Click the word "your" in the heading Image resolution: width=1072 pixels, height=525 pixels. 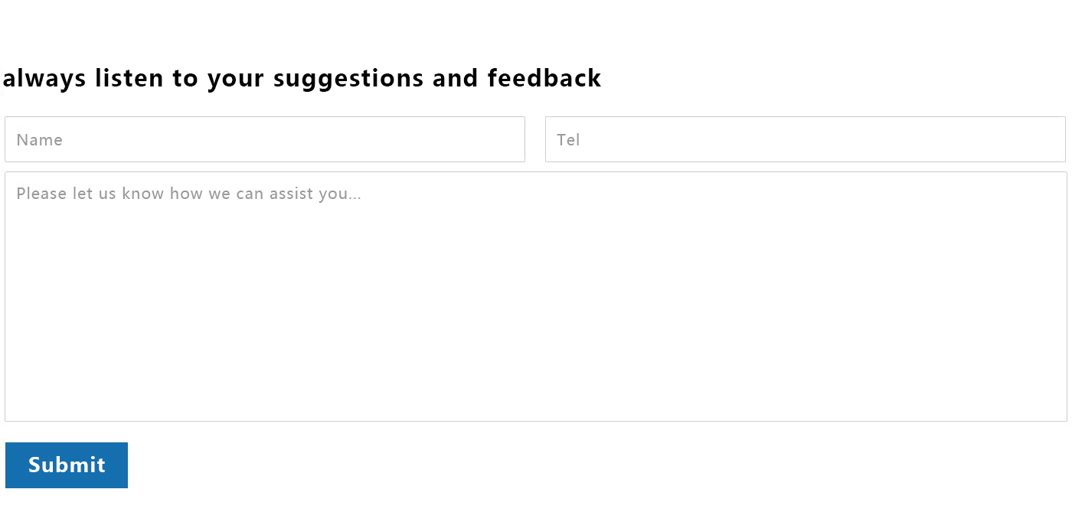[236, 78]
